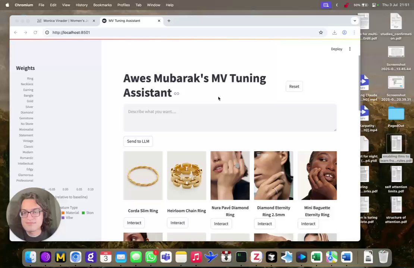The height and width of the screenshot is (268, 414).
Task: Go forward with the browser forward arrow
Action: click(x=25, y=32)
